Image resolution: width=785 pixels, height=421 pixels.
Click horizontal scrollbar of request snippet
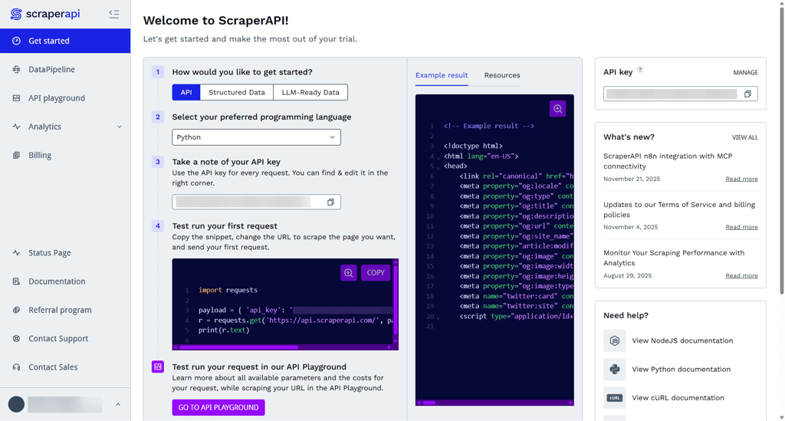238,347
